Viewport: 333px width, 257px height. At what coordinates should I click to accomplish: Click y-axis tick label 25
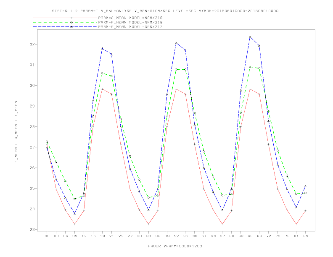click(32, 188)
